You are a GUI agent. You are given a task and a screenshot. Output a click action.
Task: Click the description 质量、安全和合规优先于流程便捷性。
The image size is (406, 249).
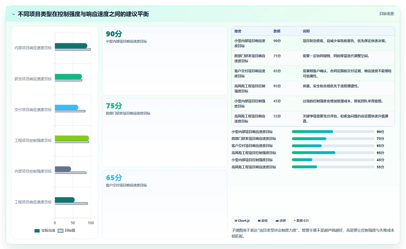click(331, 86)
